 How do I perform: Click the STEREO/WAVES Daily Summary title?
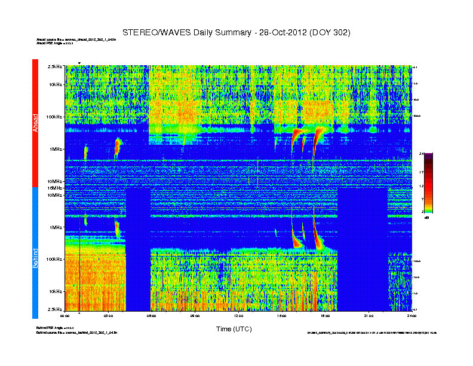[x=236, y=32]
